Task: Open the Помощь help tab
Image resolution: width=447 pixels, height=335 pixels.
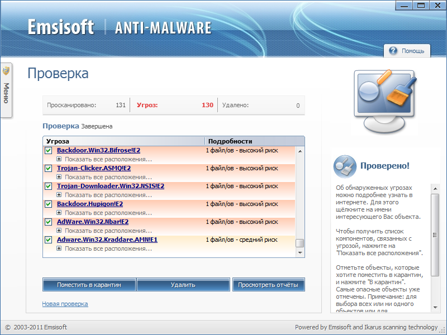Action: (x=407, y=51)
